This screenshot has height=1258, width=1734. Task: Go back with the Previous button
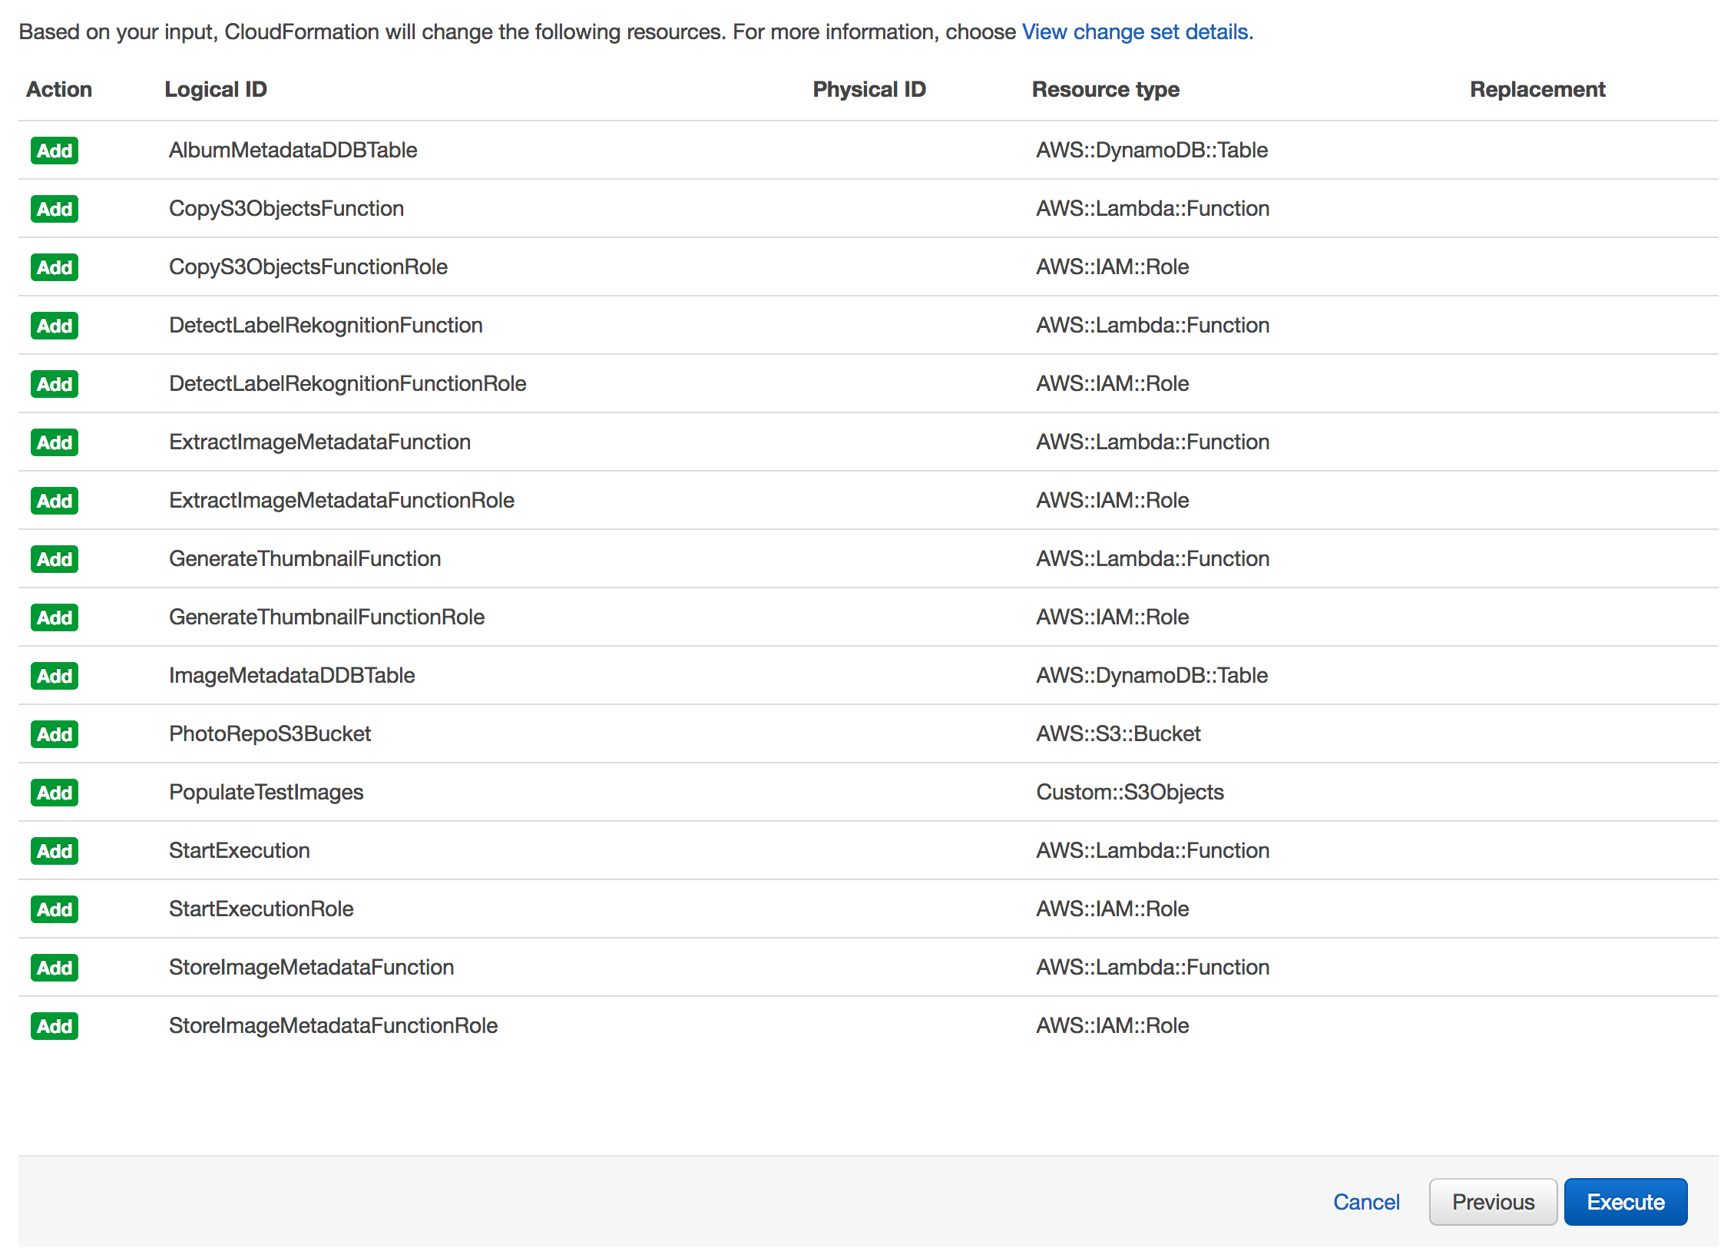pos(1492,1201)
